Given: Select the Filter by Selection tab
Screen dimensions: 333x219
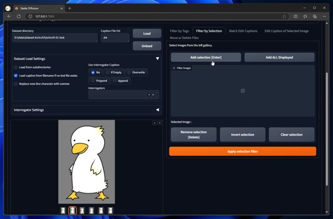Looking at the screenshot, I should (209, 31).
